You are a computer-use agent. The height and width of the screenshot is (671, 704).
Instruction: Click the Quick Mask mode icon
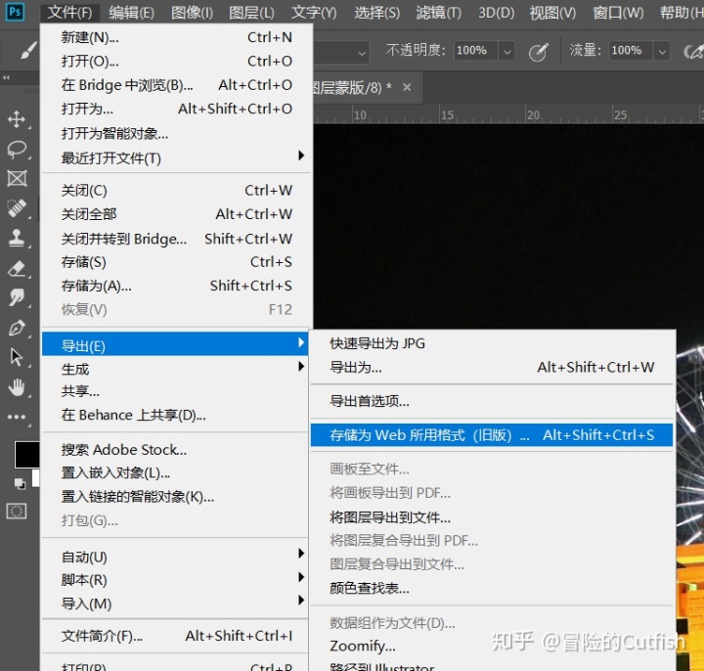click(x=17, y=512)
